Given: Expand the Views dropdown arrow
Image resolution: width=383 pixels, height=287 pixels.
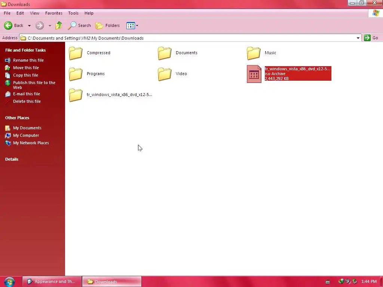Looking at the screenshot, I should pyautogui.click(x=137, y=26).
